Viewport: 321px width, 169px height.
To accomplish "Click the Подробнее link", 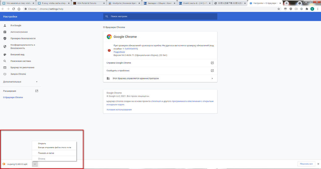I will click(x=119, y=52).
